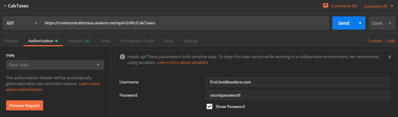Image resolution: width=398 pixels, height=117 pixels.
Task: Switch to the Params tab
Action: 11,41
